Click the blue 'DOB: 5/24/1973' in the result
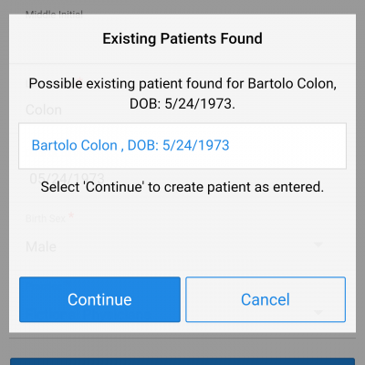This screenshot has height=365, width=365. point(178,145)
